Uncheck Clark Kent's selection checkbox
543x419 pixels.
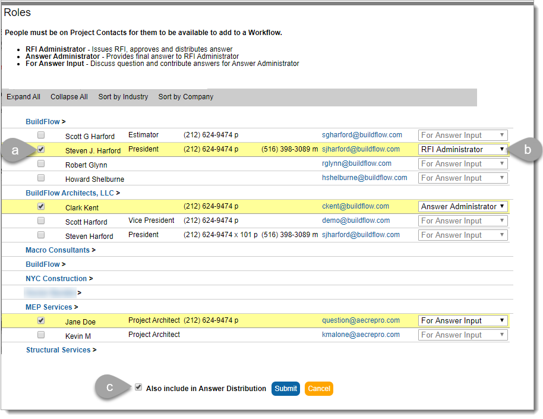(x=40, y=206)
